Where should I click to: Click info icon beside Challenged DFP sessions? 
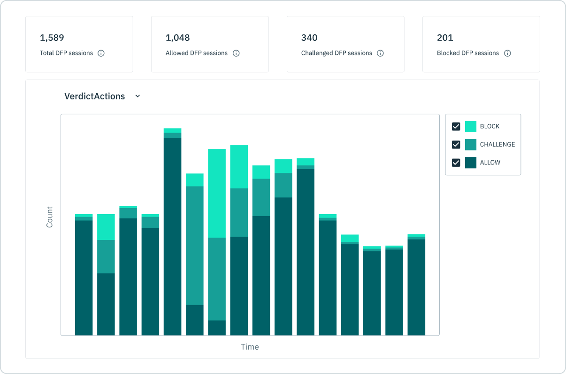(380, 53)
